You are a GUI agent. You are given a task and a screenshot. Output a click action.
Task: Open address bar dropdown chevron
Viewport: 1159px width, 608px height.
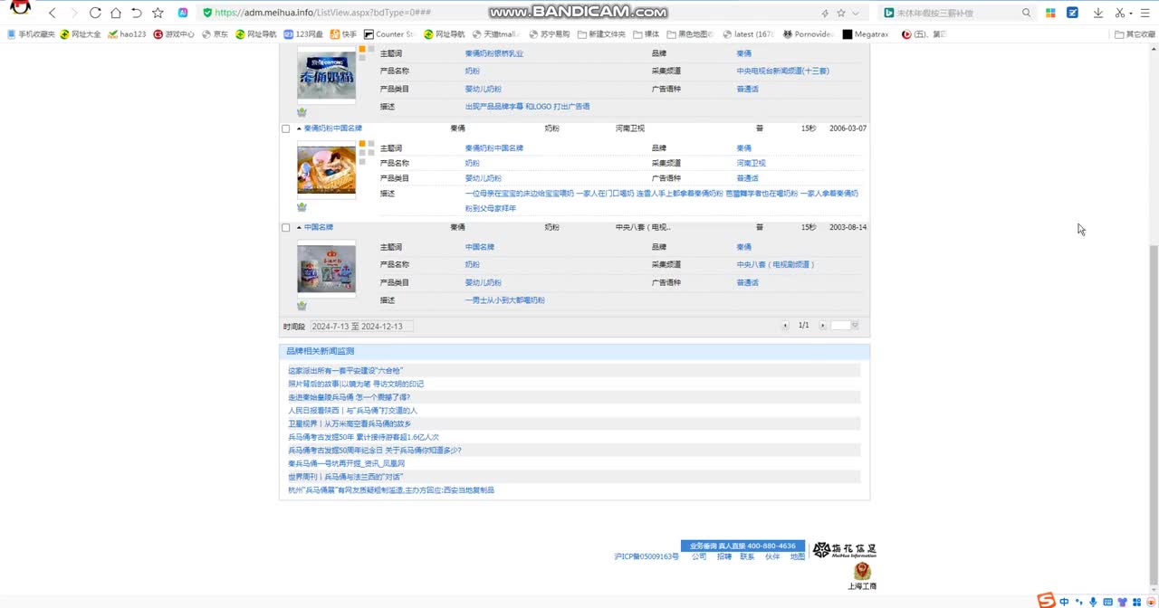coord(857,13)
